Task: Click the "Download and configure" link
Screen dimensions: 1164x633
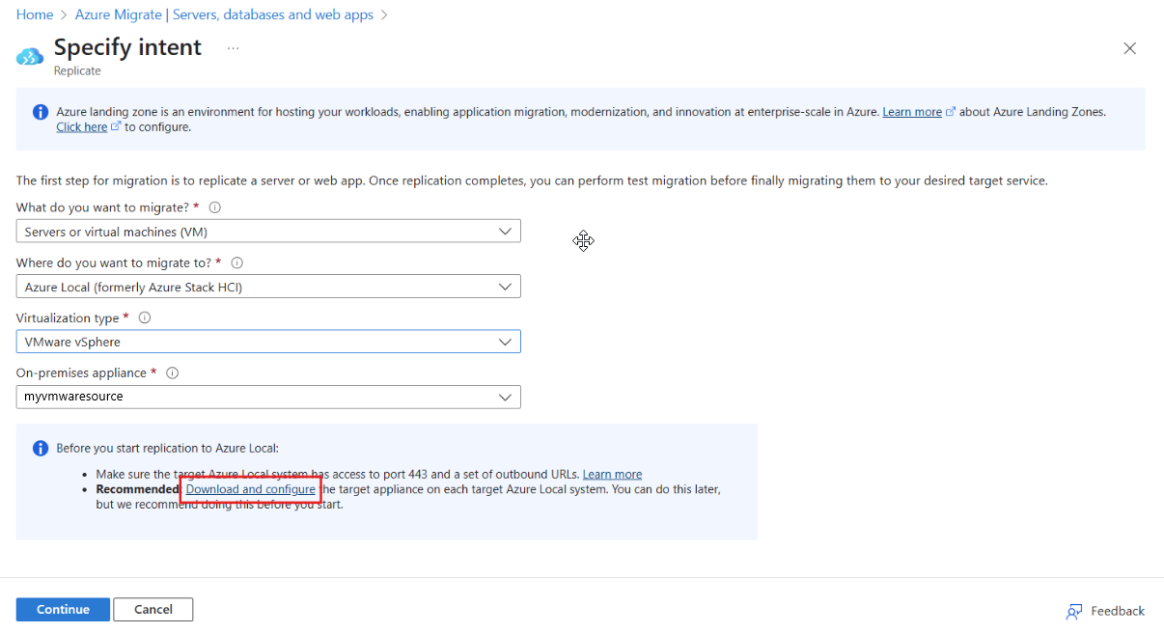Action: [250, 489]
